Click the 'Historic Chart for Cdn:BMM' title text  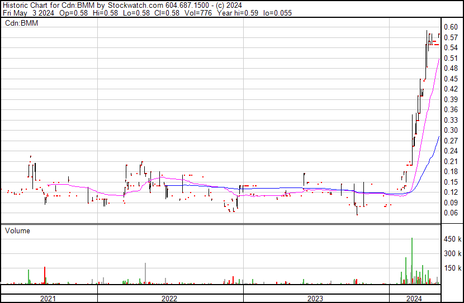49,5
